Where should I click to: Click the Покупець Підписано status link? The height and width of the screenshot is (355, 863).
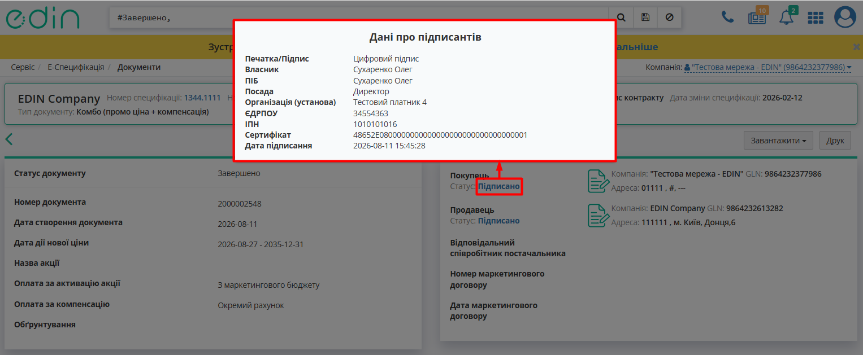[499, 186]
